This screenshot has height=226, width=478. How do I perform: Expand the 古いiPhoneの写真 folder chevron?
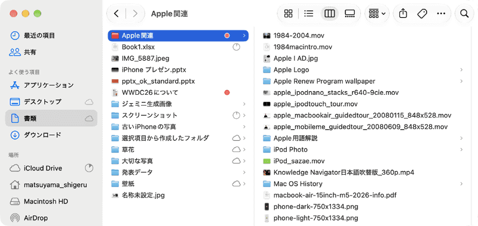point(244,127)
